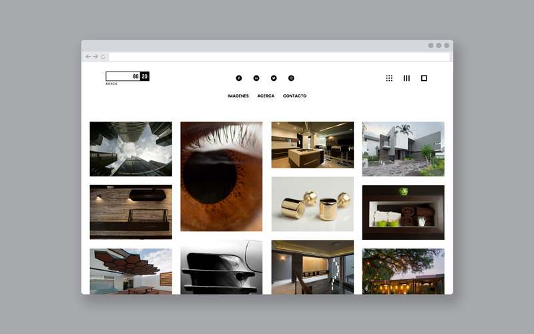
Task: Open the CONTACTO page link
Action: pyautogui.click(x=294, y=96)
